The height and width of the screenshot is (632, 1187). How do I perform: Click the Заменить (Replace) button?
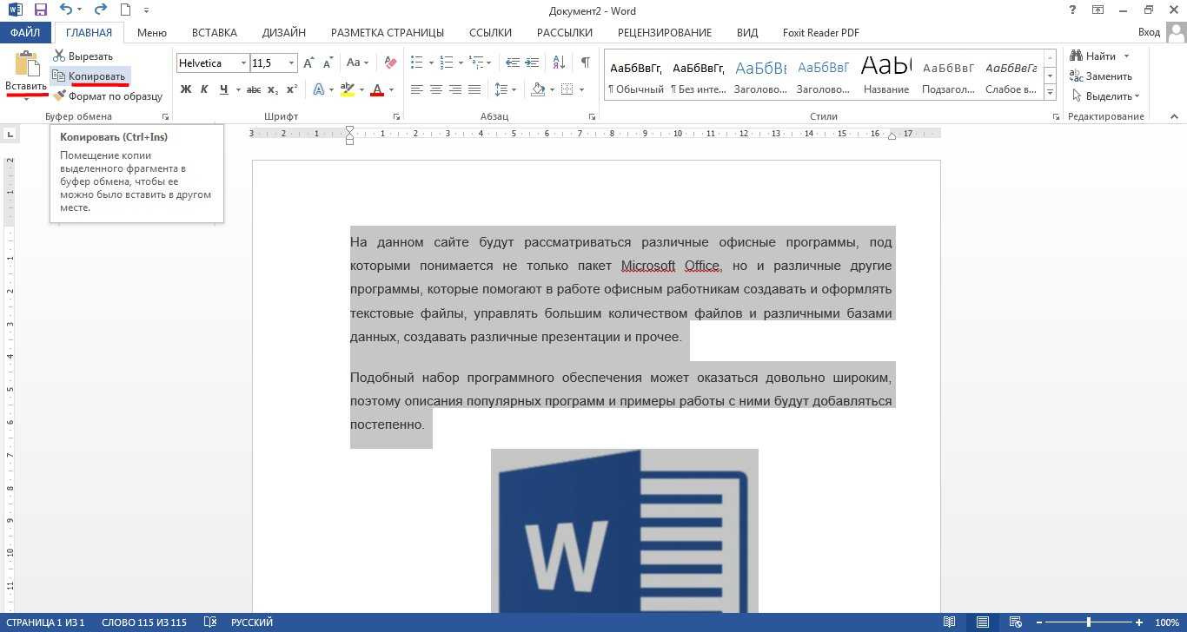[1101, 76]
